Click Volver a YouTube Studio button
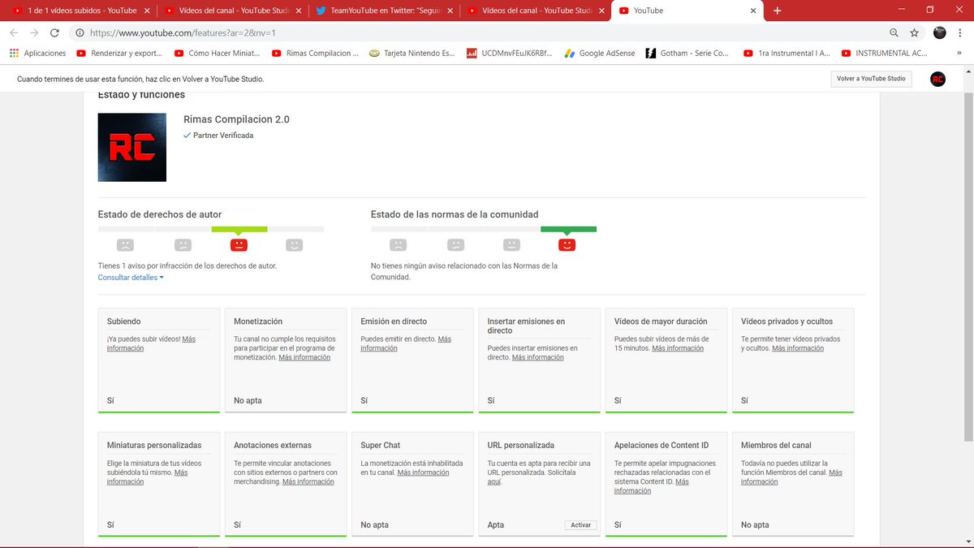974x548 pixels. pyautogui.click(x=871, y=79)
